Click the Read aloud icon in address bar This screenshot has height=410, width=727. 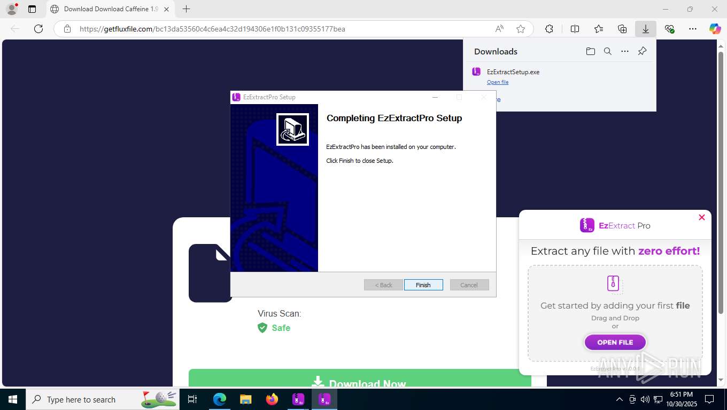click(x=499, y=29)
